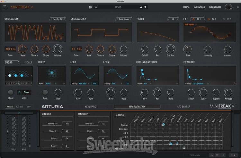Toggle FX 3 power button

pyautogui.click(x=224, y=19)
